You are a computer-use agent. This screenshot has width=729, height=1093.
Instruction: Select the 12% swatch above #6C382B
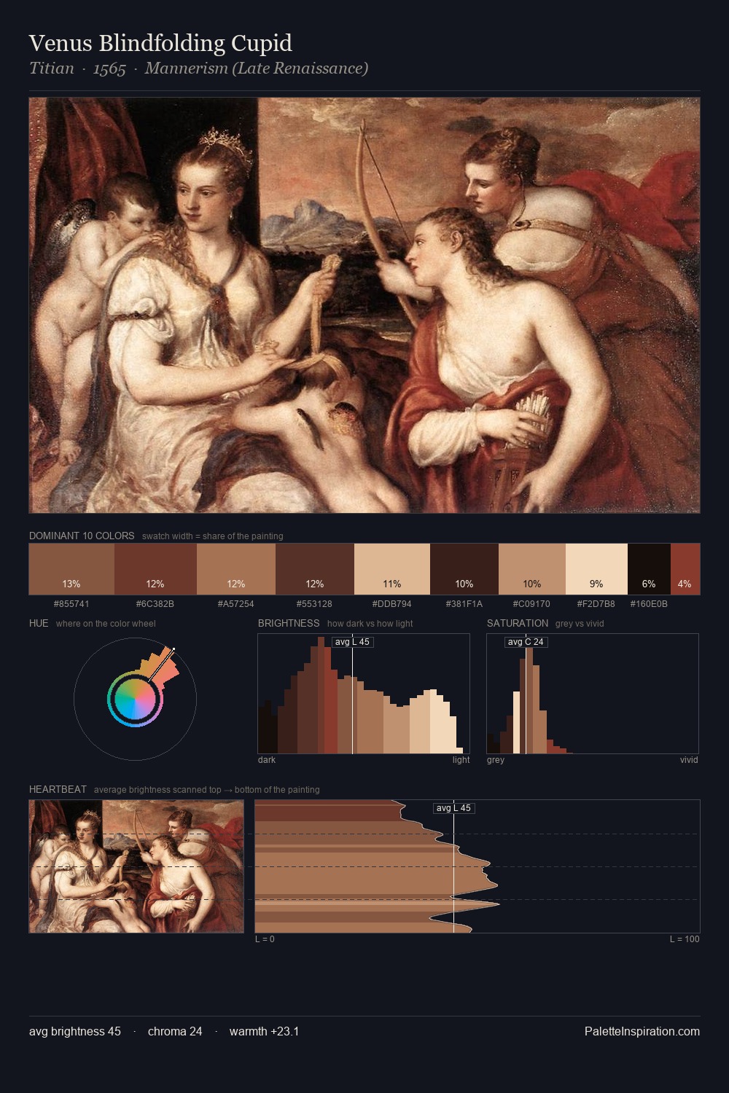[x=155, y=569]
